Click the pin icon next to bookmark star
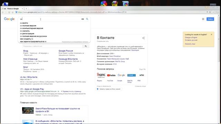 coord(207,12)
